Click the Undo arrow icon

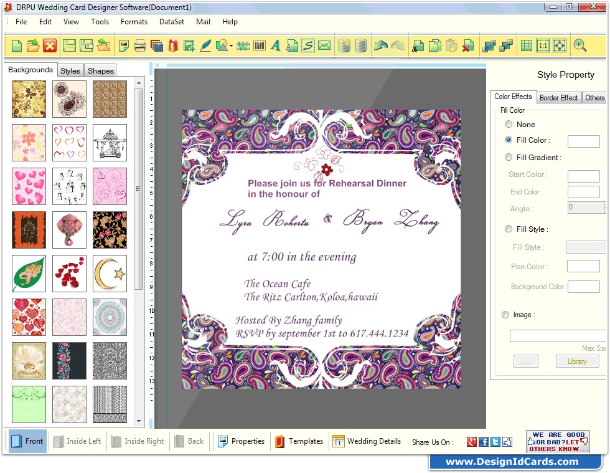pos(382,45)
